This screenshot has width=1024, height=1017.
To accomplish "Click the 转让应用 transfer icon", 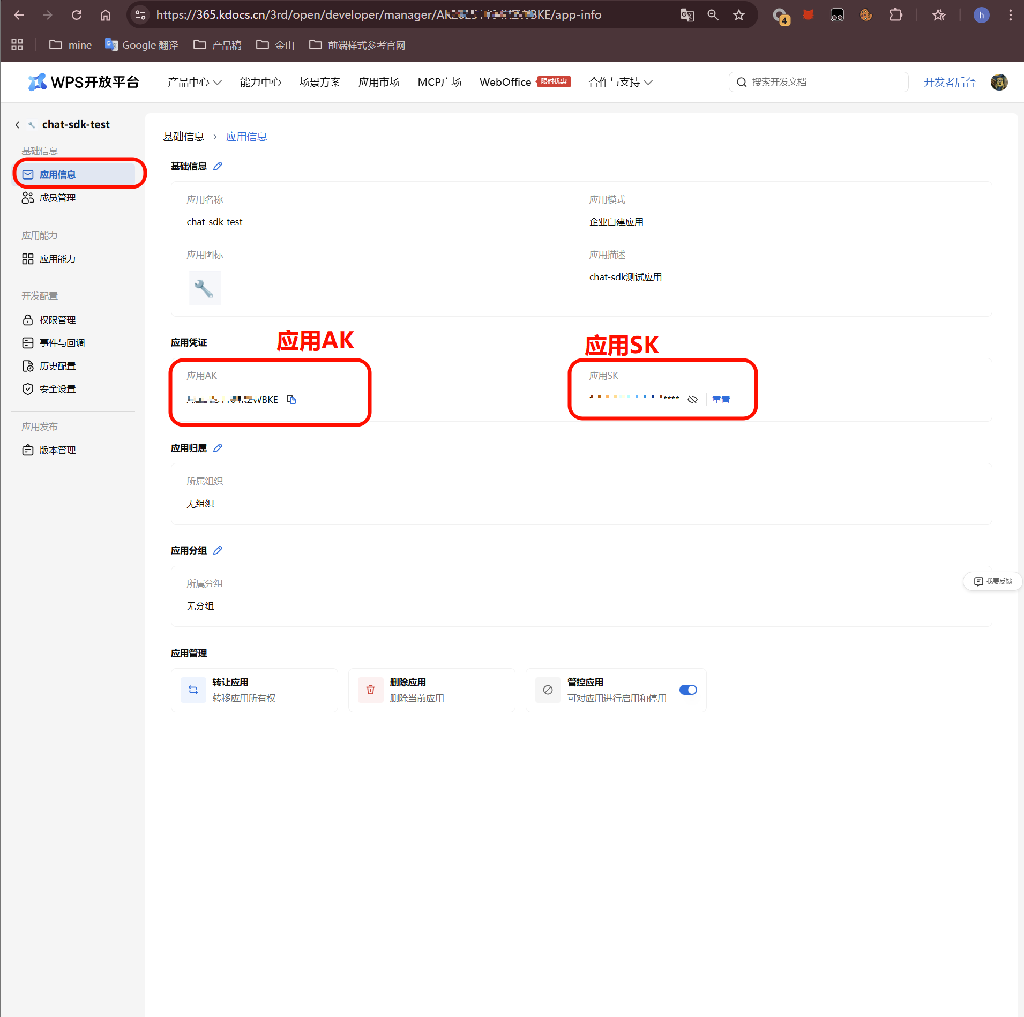I will (193, 690).
